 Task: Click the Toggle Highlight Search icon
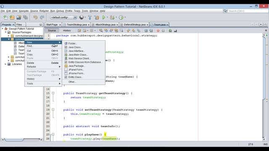116,31
